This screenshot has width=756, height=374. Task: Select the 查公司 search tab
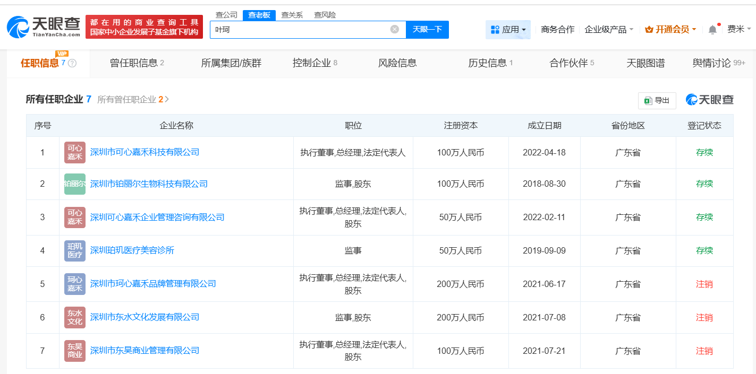pyautogui.click(x=226, y=15)
